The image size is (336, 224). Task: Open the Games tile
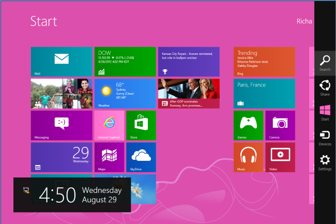(x=248, y=125)
